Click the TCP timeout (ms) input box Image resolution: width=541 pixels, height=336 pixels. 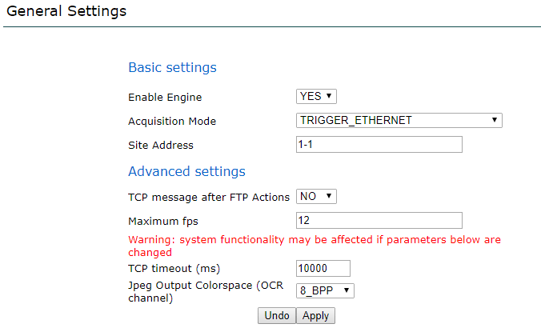tap(323, 268)
